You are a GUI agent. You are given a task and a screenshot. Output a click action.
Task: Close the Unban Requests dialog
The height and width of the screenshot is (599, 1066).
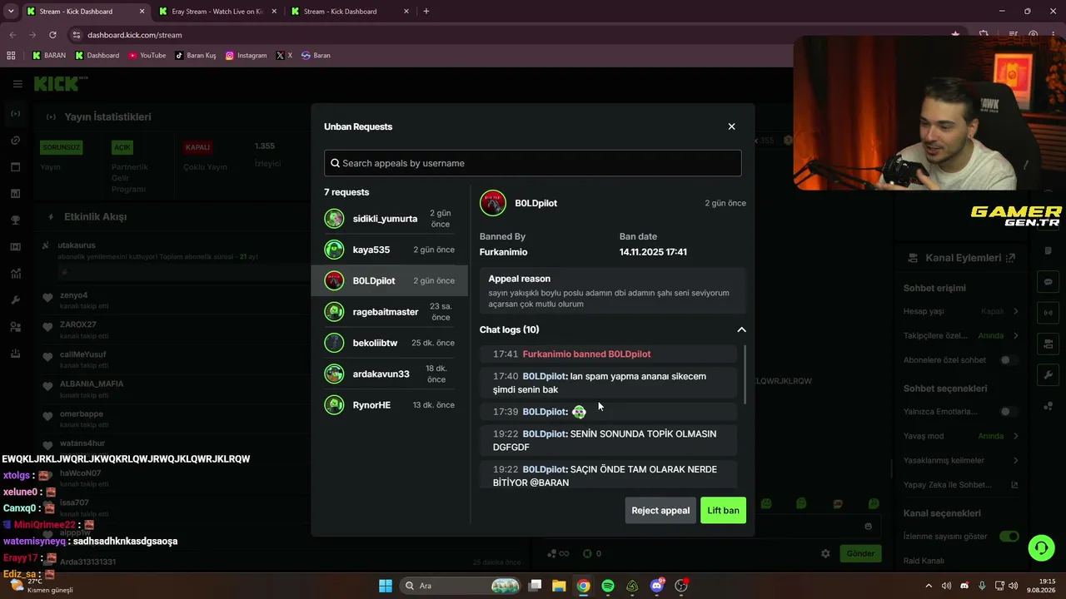[x=731, y=126]
